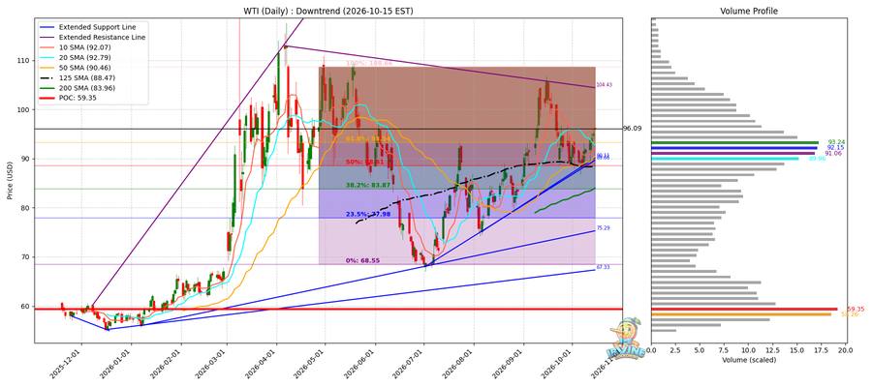Image resolution: width=872 pixels, height=387 pixels.
Task: Click the green 93.24 volume bar
Action: pos(734,142)
